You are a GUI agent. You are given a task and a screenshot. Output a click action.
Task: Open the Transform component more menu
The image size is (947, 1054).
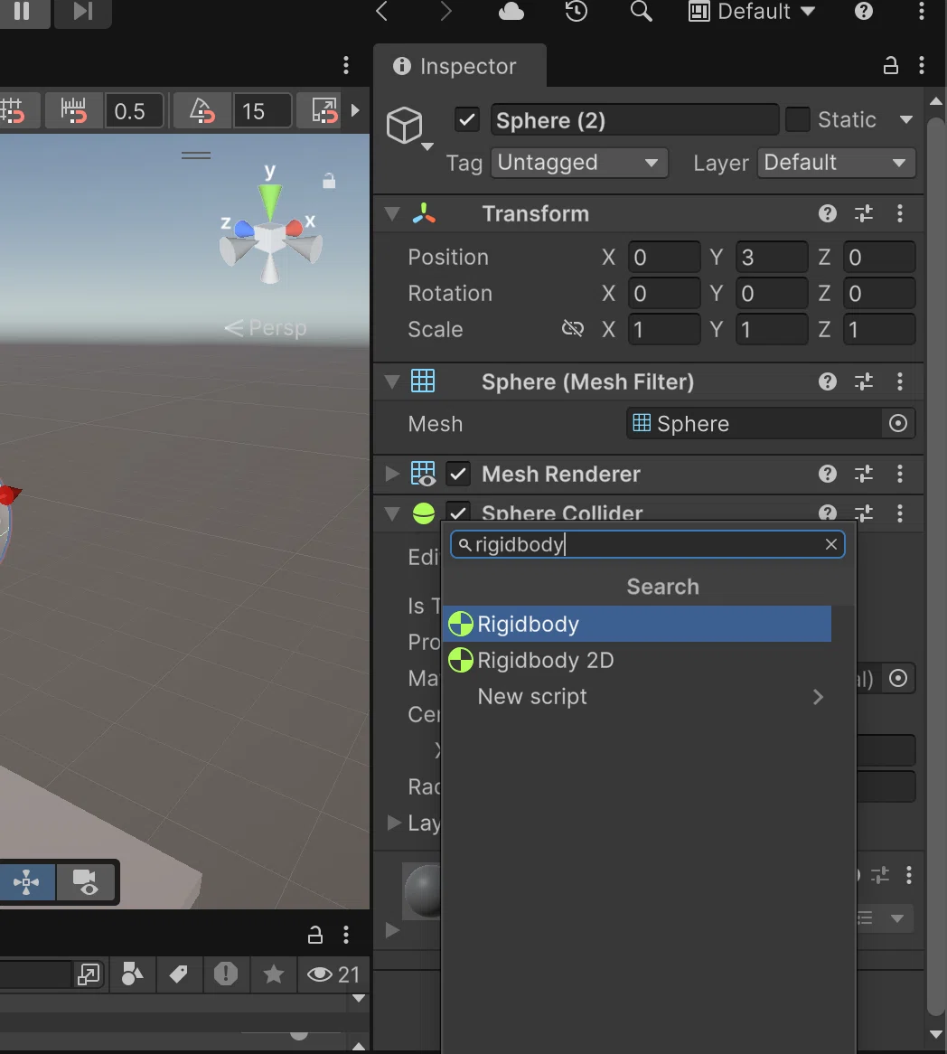pyautogui.click(x=900, y=213)
